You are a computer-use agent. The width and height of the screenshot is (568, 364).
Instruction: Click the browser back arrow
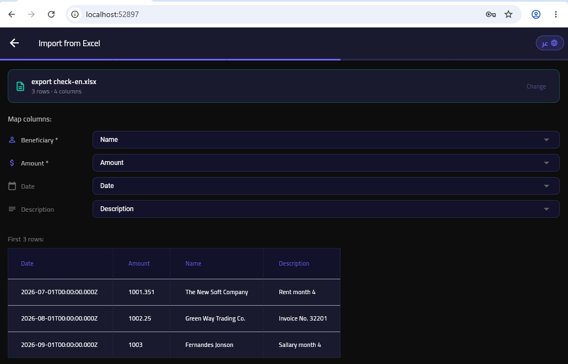pyautogui.click(x=12, y=14)
